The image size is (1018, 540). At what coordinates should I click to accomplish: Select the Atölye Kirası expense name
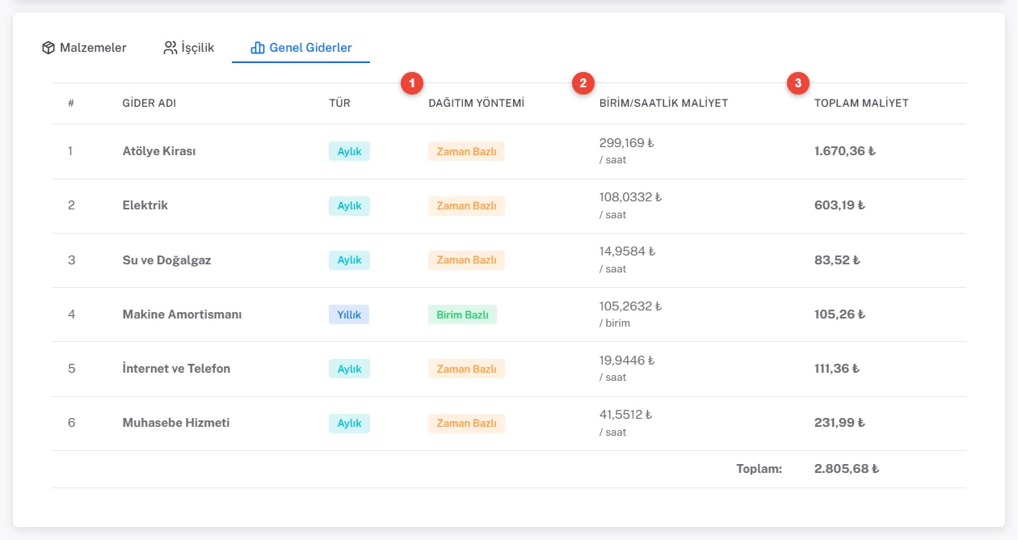[x=159, y=151]
